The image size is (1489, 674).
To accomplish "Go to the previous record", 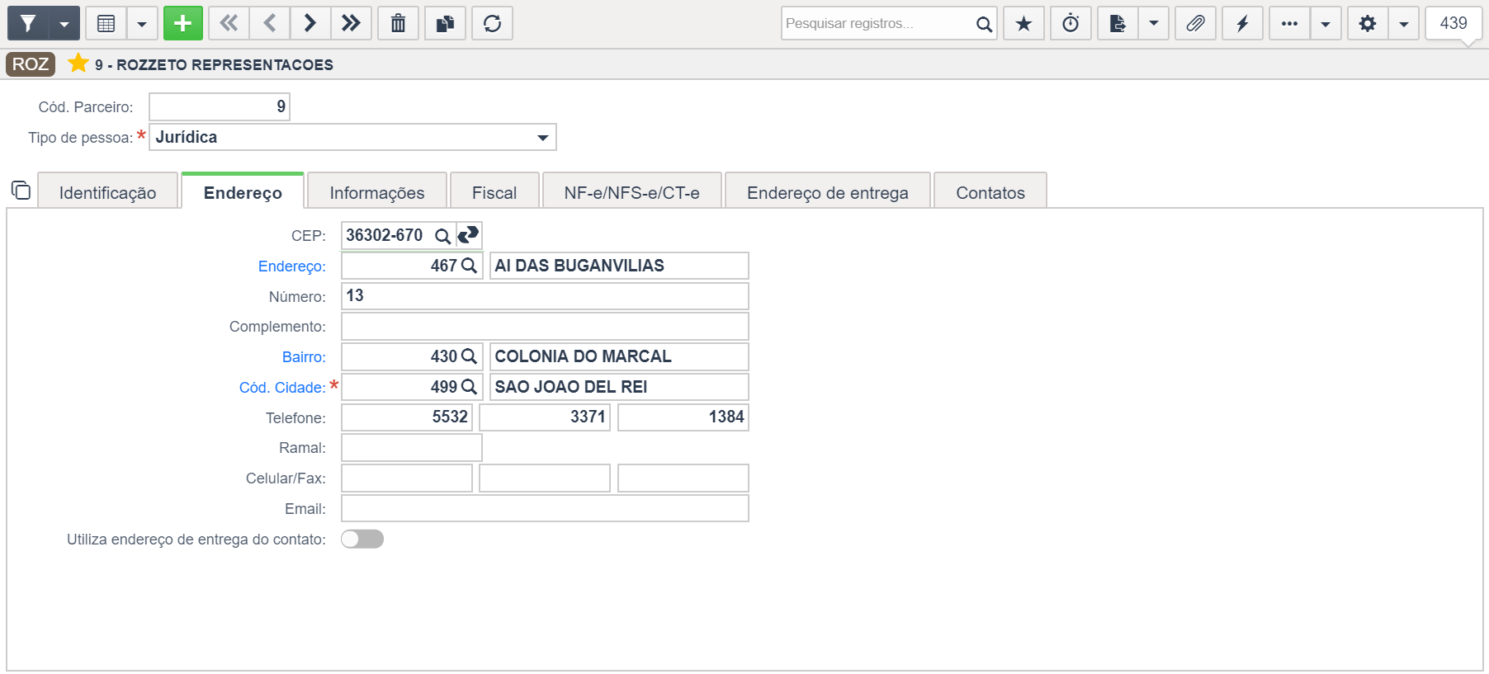I will pyautogui.click(x=270, y=23).
